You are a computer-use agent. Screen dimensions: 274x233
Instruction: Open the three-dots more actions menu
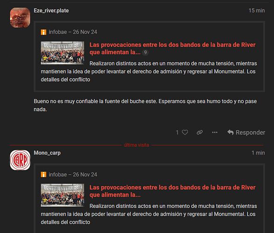coord(215,132)
